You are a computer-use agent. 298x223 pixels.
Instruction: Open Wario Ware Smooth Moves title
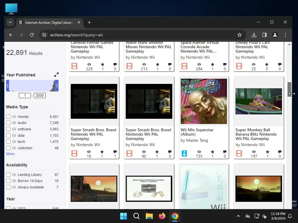[148, 47]
